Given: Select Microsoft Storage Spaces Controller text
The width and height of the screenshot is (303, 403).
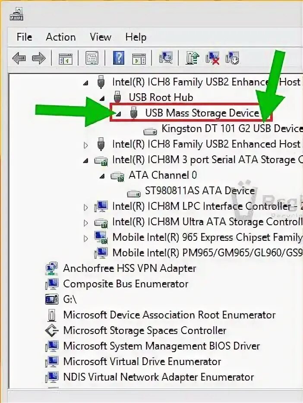Looking at the screenshot, I should [x=145, y=331].
